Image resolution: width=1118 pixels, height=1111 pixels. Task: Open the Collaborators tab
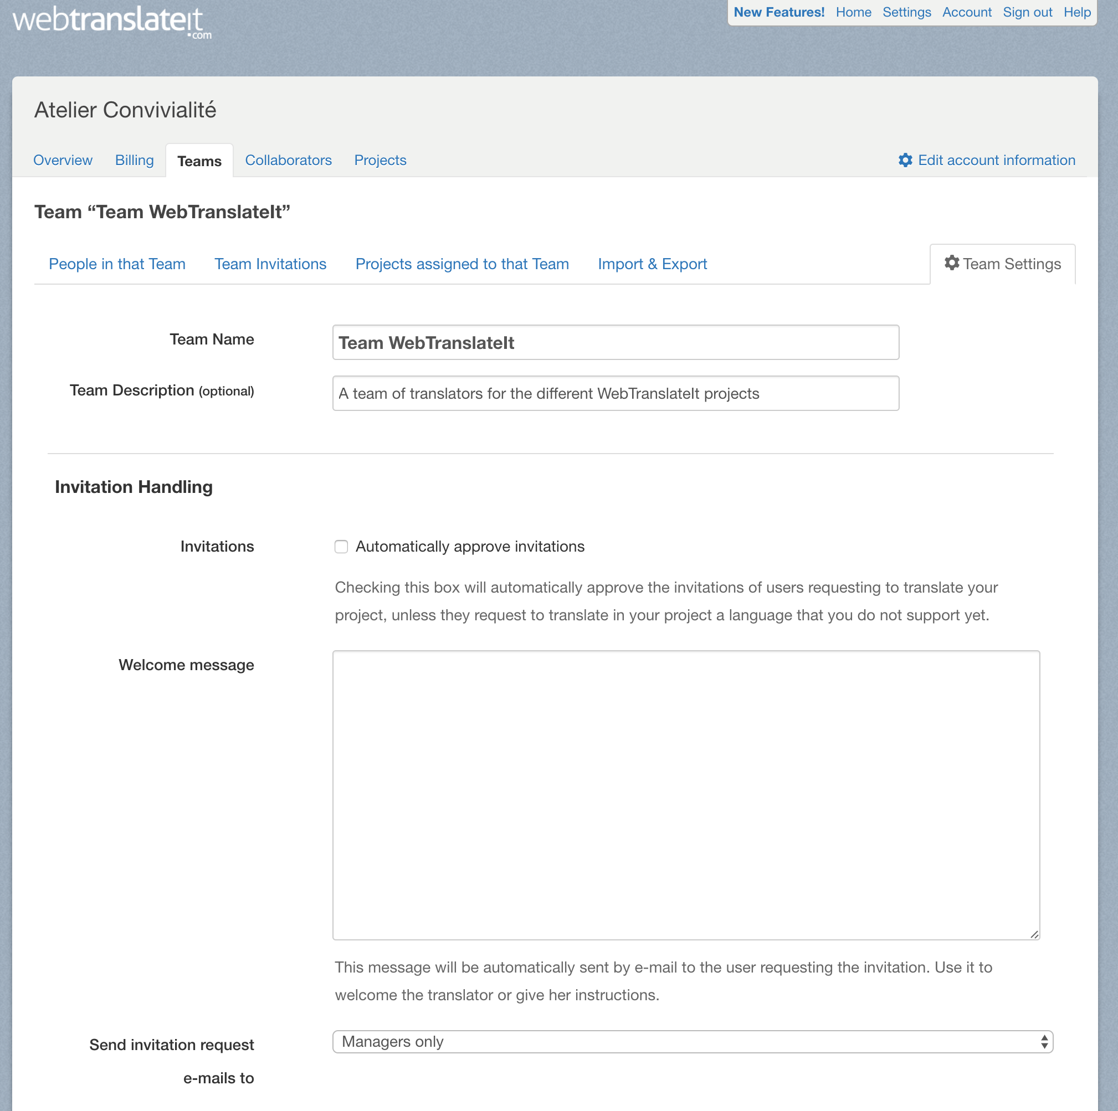[288, 160]
